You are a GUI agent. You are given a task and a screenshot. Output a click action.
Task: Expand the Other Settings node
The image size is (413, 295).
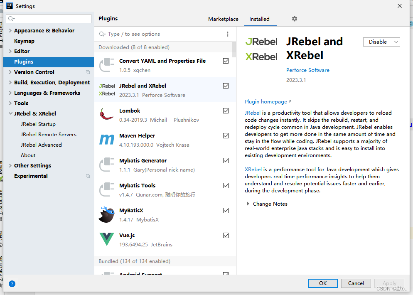pyautogui.click(x=10, y=166)
